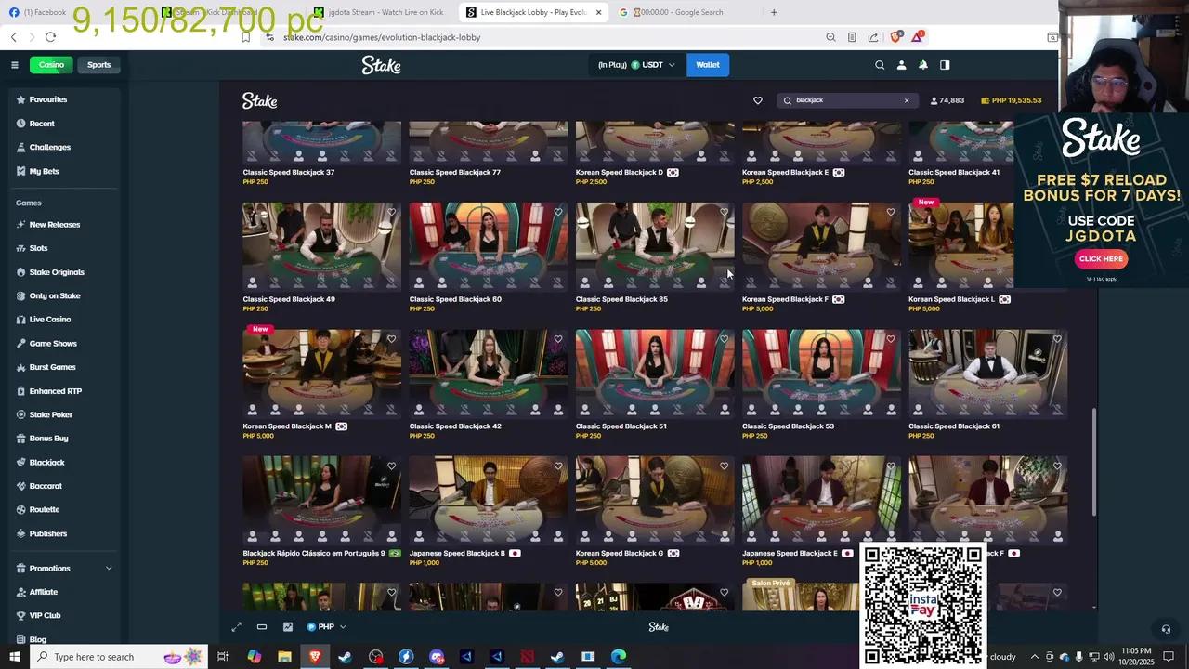The image size is (1189, 669).
Task: Click the theatre mode icon below the game
Action: click(x=262, y=627)
